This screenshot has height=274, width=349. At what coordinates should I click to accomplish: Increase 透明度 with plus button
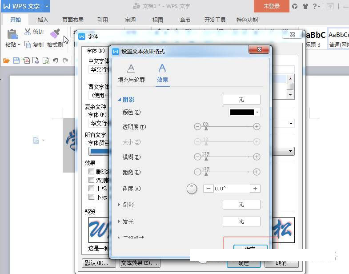coord(257,126)
